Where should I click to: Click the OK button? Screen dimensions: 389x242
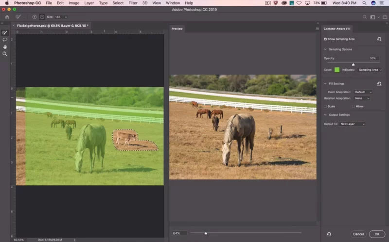point(376,234)
